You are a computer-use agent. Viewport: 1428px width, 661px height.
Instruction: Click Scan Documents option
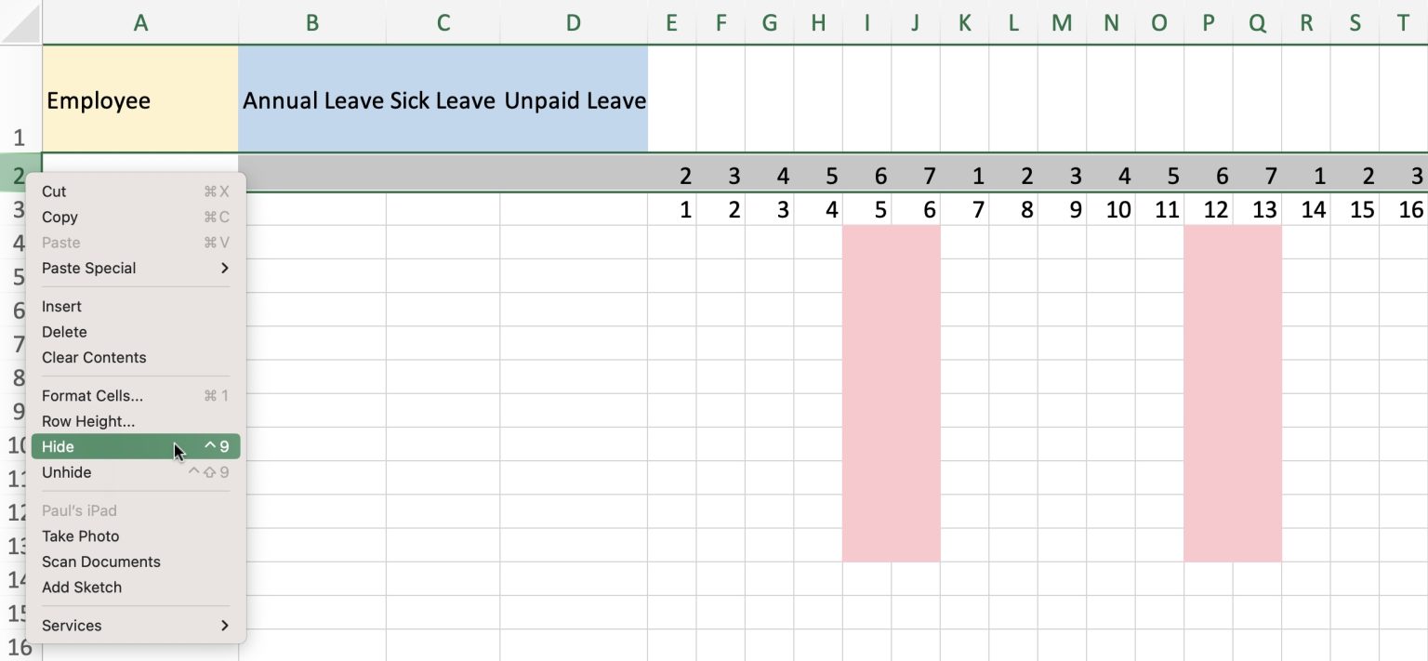(x=100, y=562)
